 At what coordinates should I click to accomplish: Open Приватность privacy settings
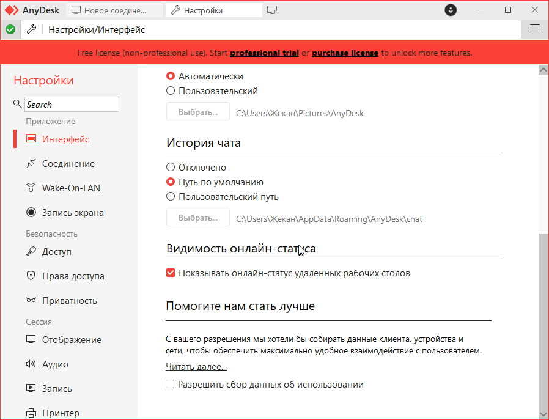69,301
